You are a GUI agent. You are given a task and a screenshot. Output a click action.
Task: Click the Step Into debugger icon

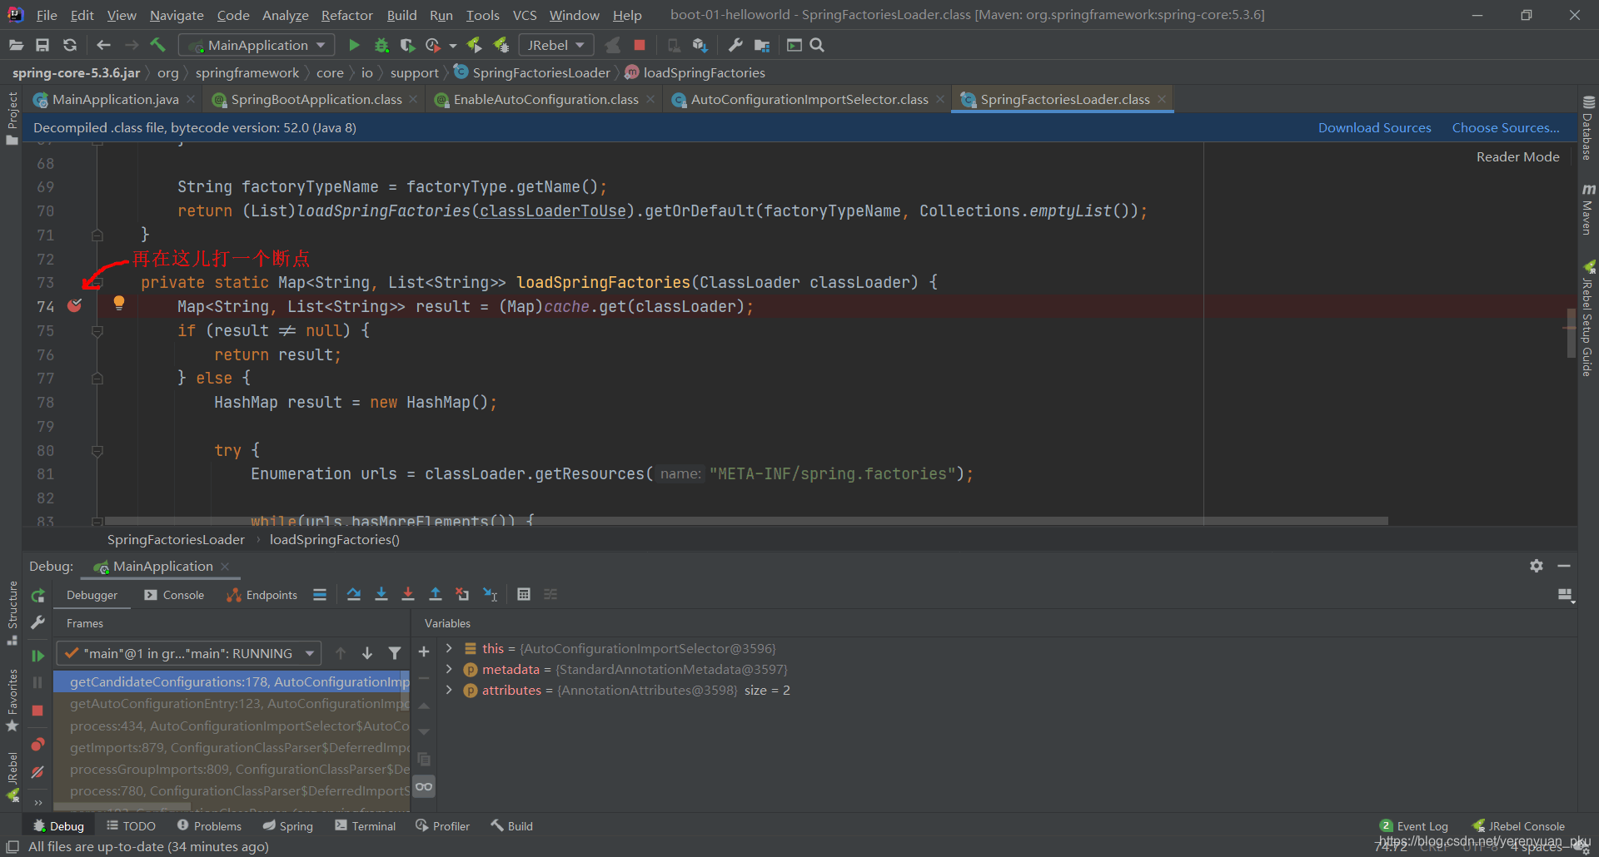point(381,594)
